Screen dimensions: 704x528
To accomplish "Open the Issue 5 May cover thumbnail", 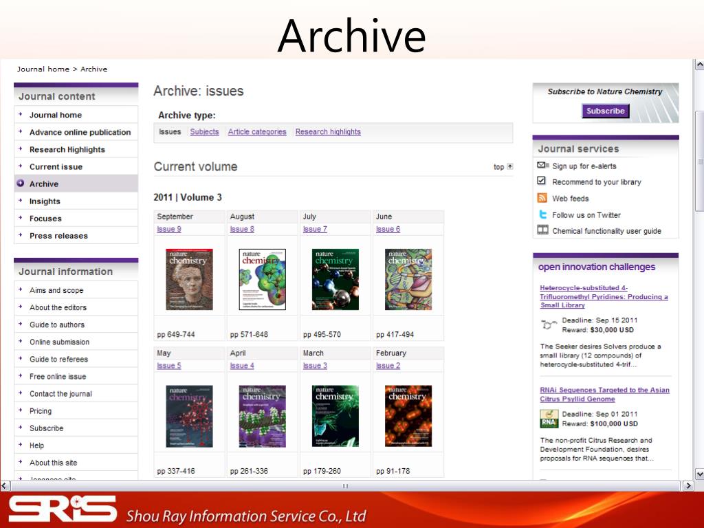I will pyautogui.click(x=189, y=416).
